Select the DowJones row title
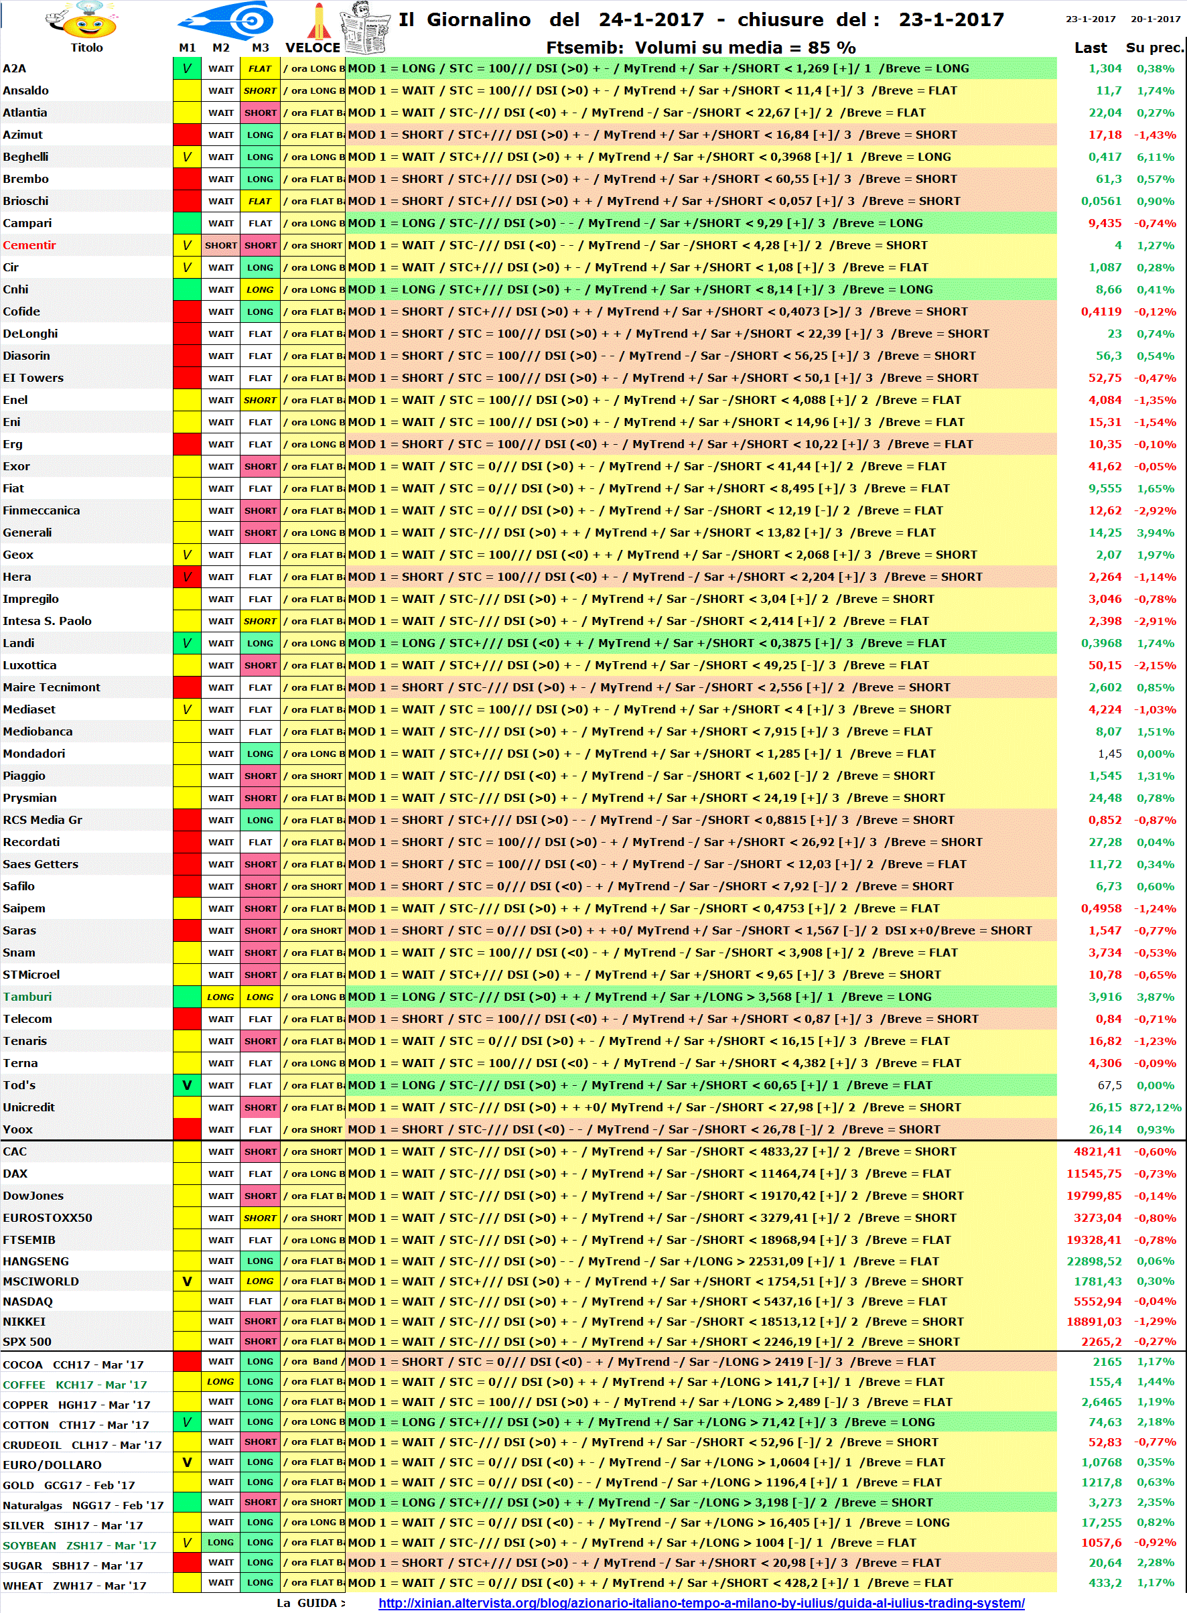Viewport: 1187px width, 1613px height. pyautogui.click(x=33, y=1196)
